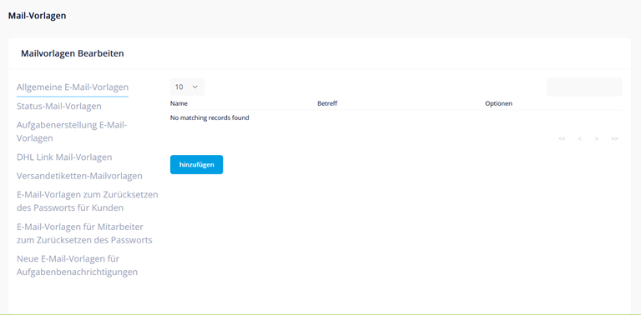This screenshot has width=641, height=315.
Task: Go to Versandetiketten-Mailvorlagen
Action: [79, 176]
